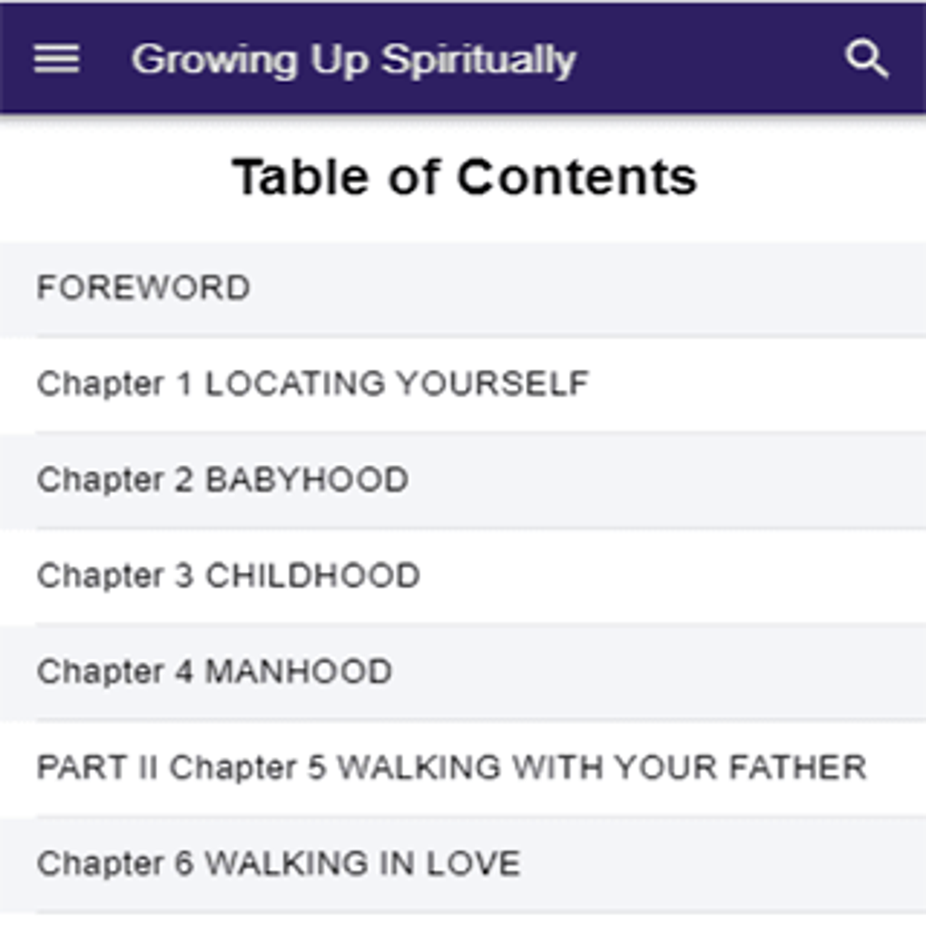Tap the BABYHOOD chapter row

tap(463, 481)
